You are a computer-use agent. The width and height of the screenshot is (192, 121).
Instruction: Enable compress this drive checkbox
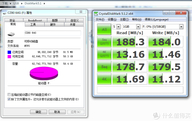pyautogui.click(x=9, y=95)
